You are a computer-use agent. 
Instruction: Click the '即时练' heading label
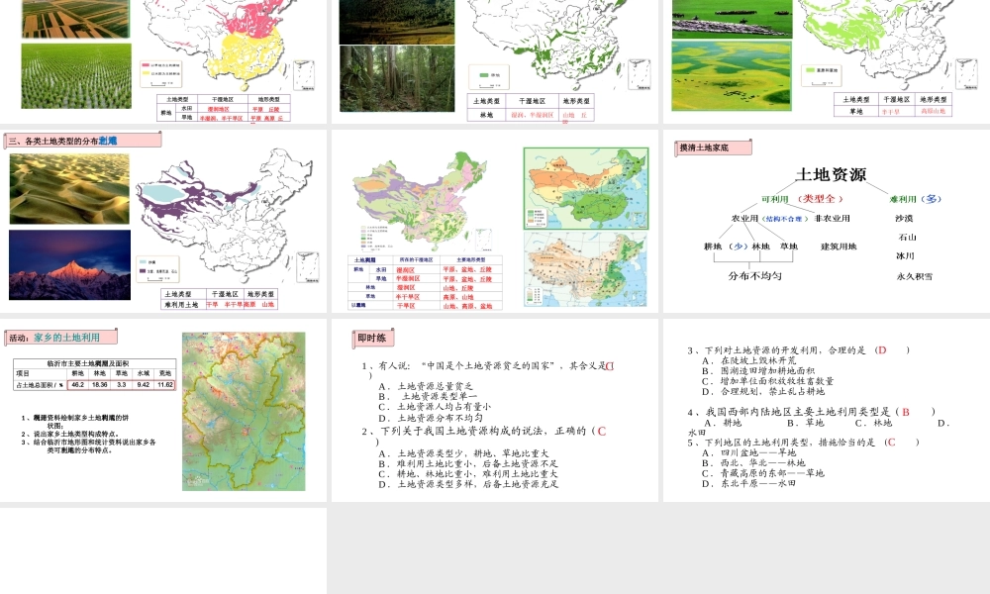pos(371,339)
